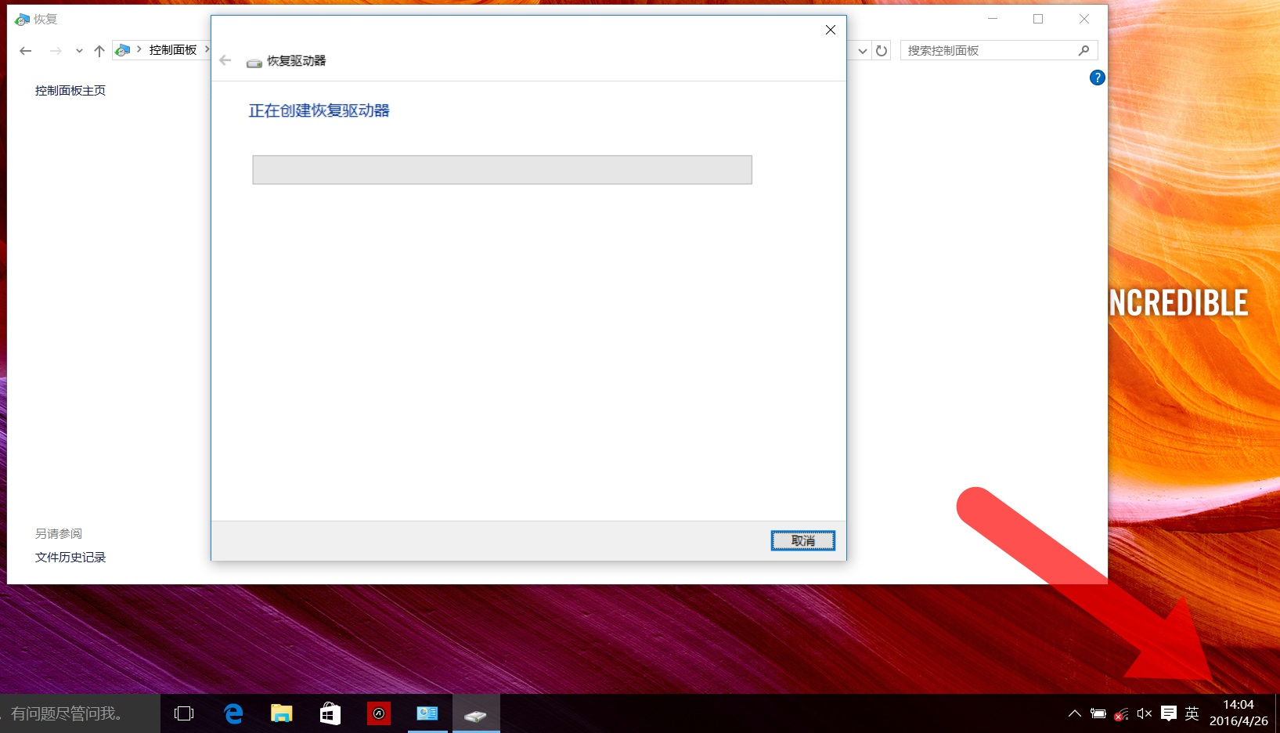Cancel the recovery drive creation
The image size is (1280, 733).
802,540
